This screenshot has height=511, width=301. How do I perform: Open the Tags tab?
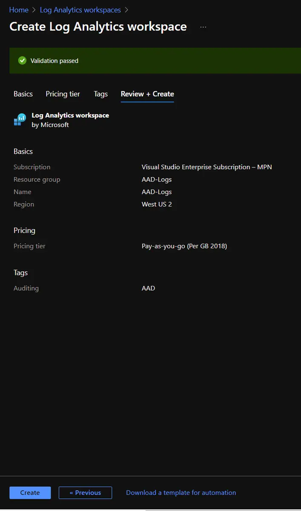tap(100, 94)
